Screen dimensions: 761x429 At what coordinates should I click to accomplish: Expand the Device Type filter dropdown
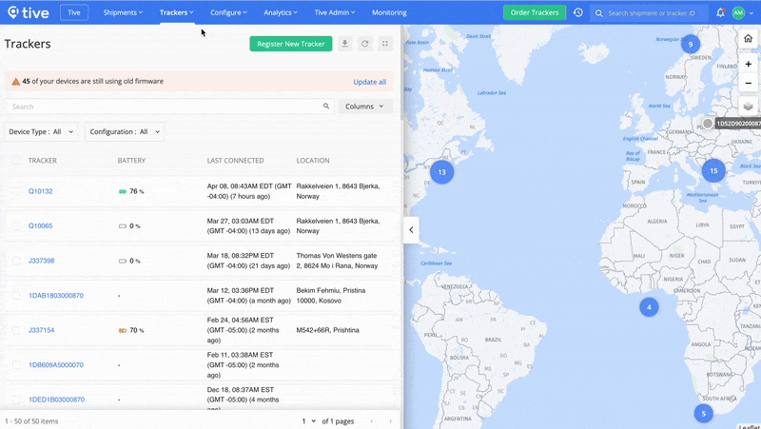pyautogui.click(x=42, y=132)
